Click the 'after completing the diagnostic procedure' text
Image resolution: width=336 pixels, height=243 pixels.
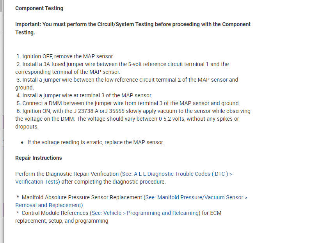(x=113, y=182)
